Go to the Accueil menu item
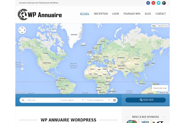The image size is (185, 123). 84,14
